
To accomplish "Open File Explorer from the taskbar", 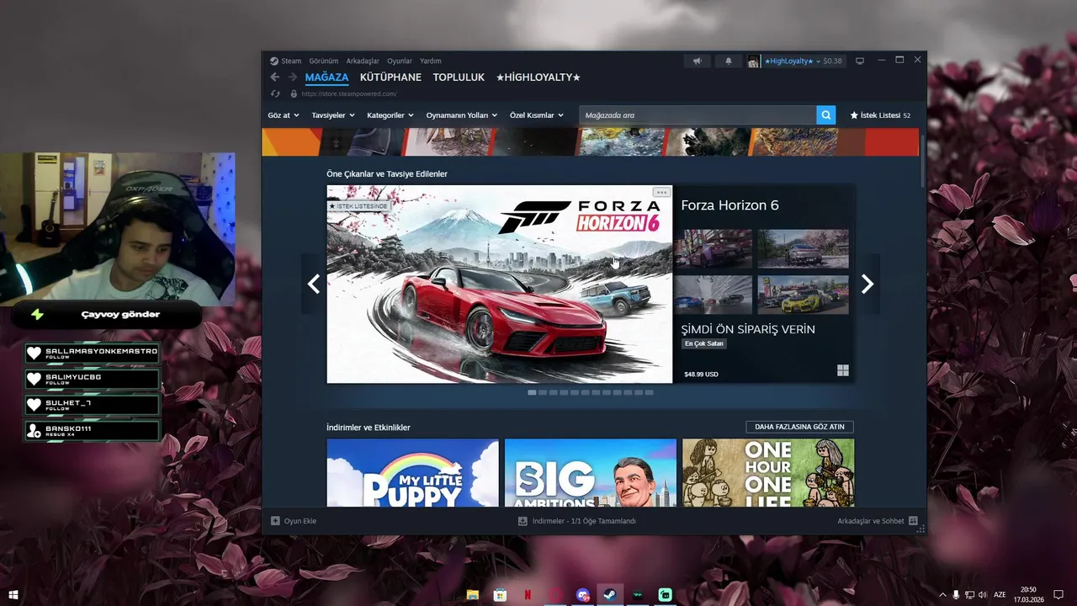I will [x=474, y=595].
